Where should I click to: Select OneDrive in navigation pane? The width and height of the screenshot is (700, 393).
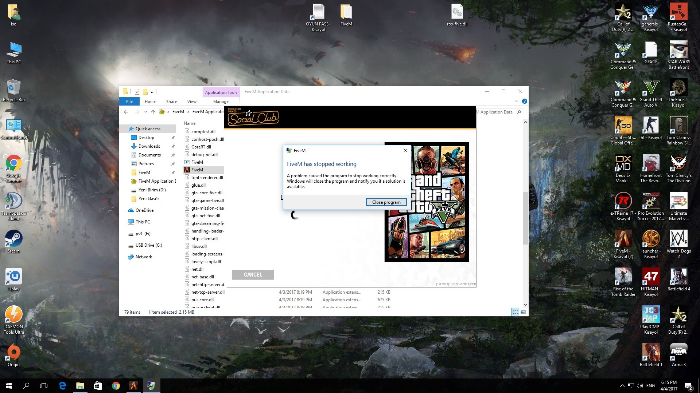coord(144,210)
